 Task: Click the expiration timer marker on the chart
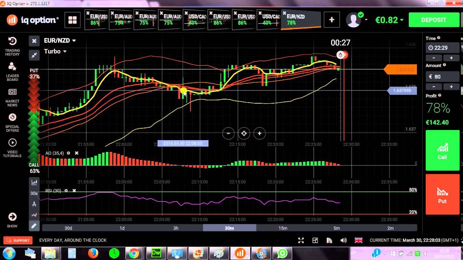tap(340, 55)
